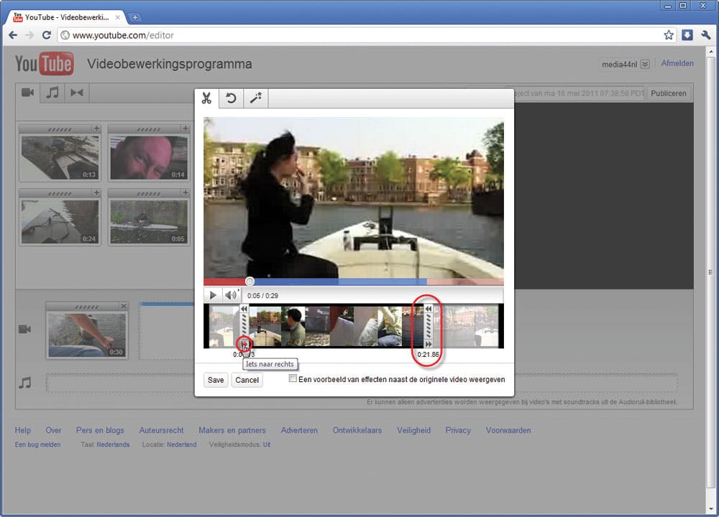Remove the 0:30 timeline clip
Viewport: 719px width, 517px height.
tap(124, 306)
